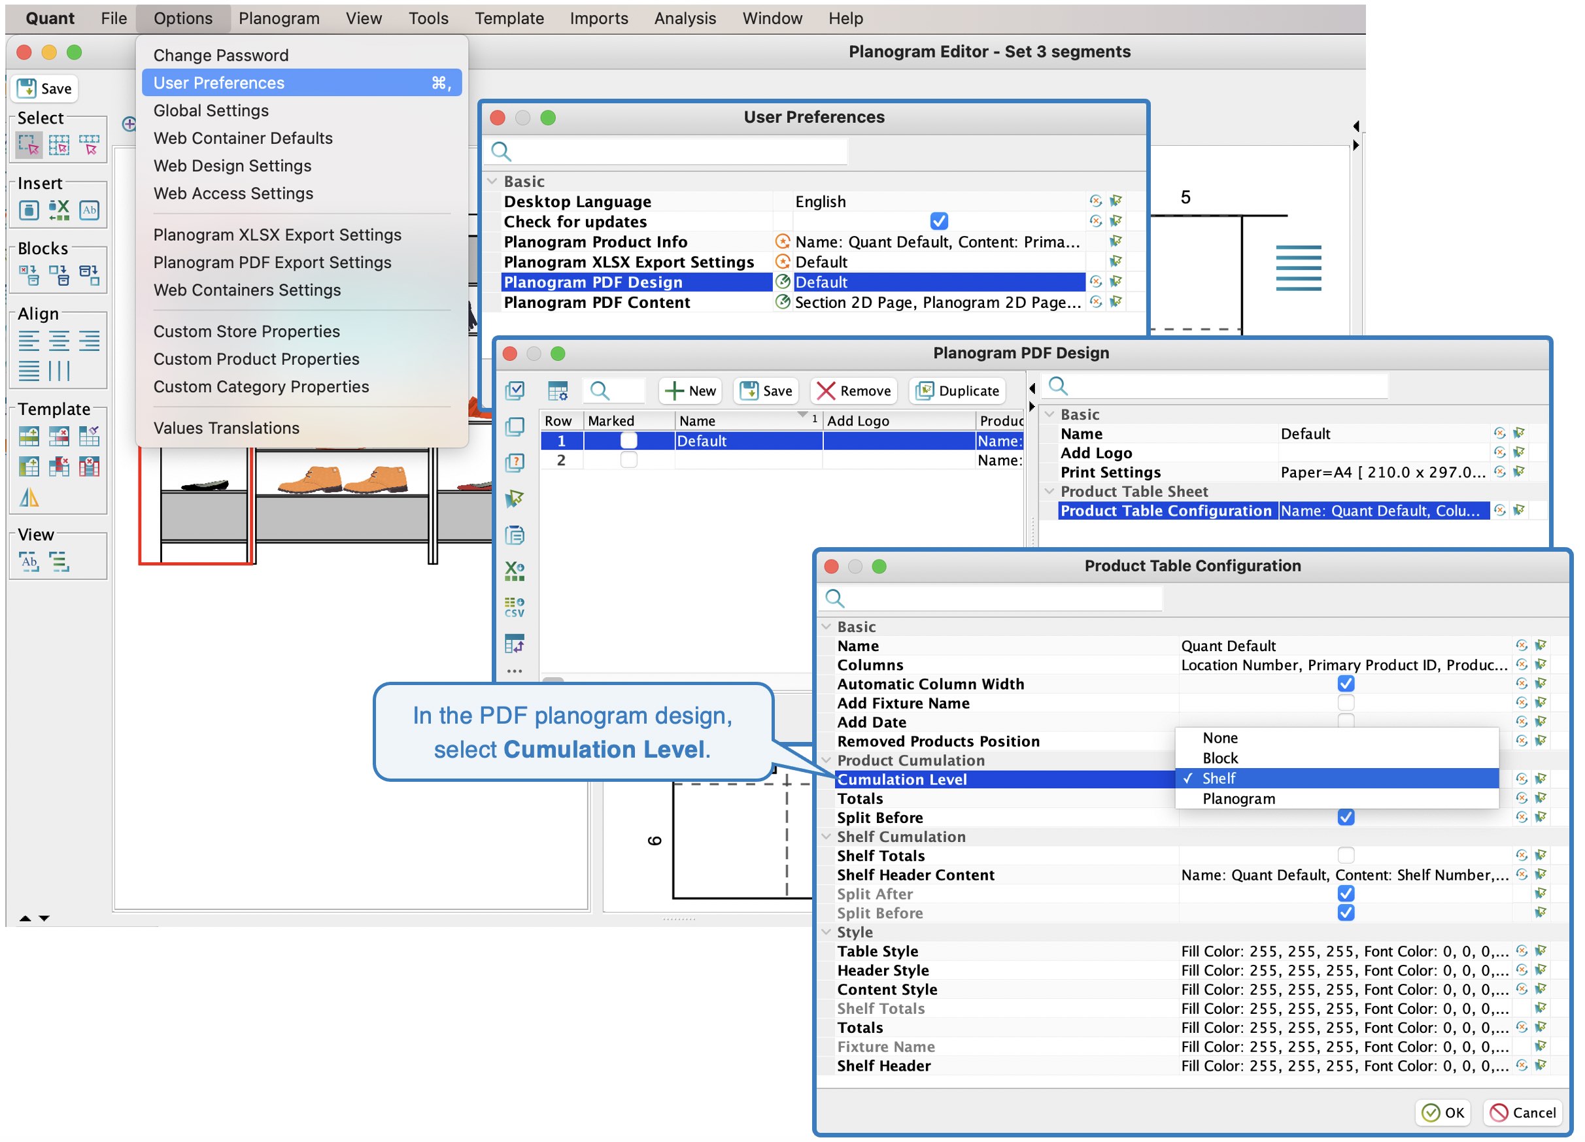
Task: Click the reset icon for Totals row under Style
Action: click(1522, 1027)
